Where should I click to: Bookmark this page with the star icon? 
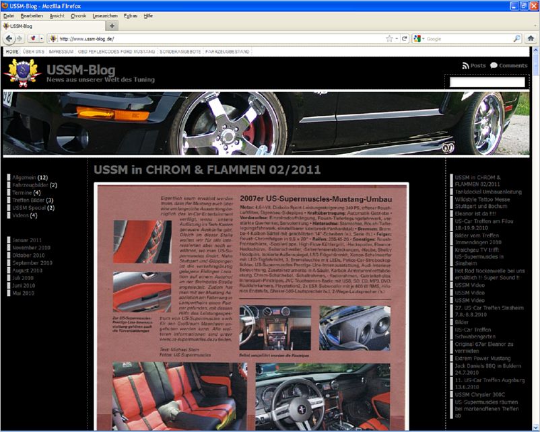(389, 38)
